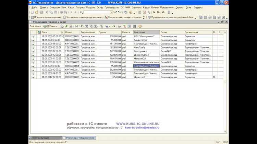Click in the main toolbar search text field
The width and height of the screenshot is (257, 144).
pyautogui.click(x=97, y=12)
